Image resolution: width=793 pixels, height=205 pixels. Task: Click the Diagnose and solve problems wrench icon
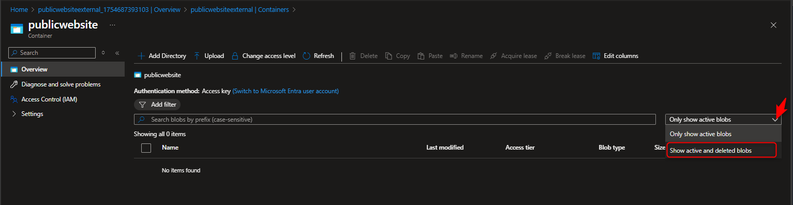[14, 84]
